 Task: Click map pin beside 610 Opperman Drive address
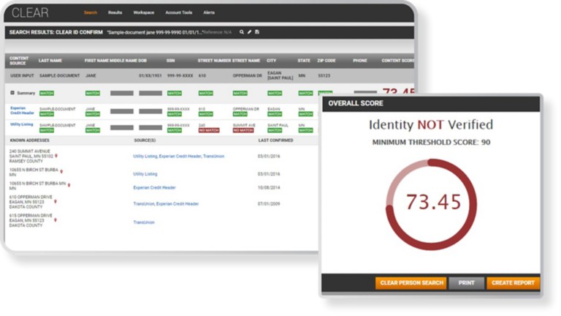click(x=56, y=202)
